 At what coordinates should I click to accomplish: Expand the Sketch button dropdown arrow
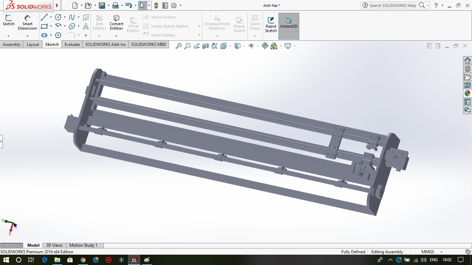9,36
